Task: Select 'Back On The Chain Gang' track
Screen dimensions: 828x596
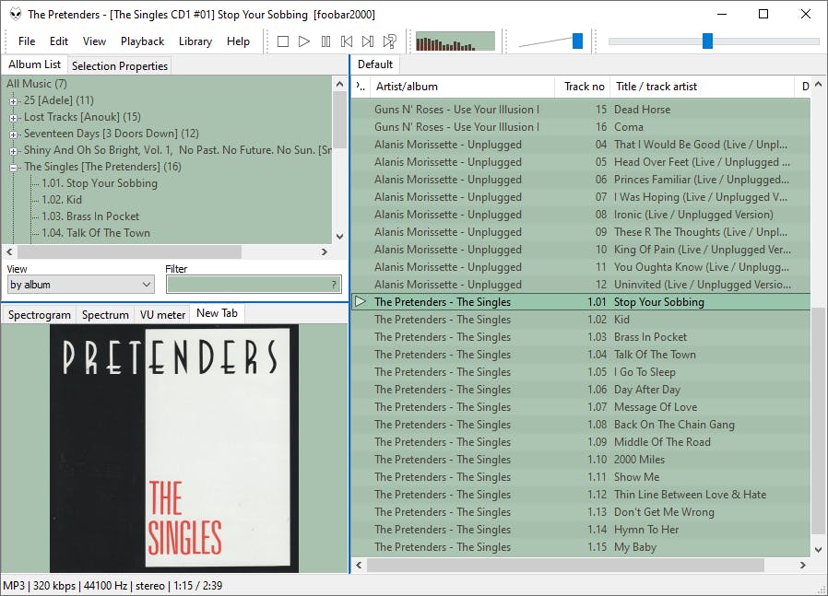Action: click(581, 425)
